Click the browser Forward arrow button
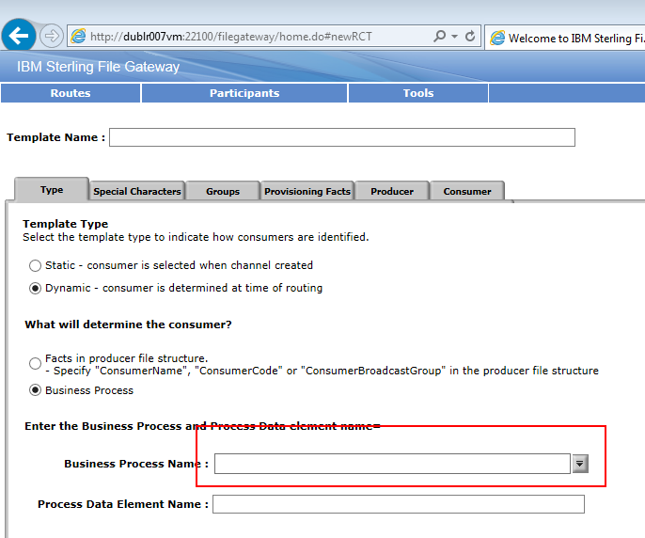Viewport: 645px width, 538px height. tap(51, 36)
